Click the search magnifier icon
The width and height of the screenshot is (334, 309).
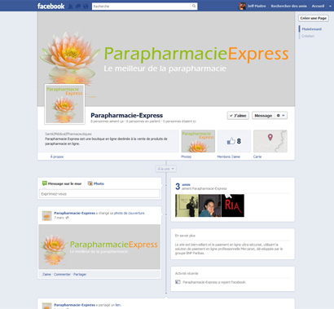194,6
